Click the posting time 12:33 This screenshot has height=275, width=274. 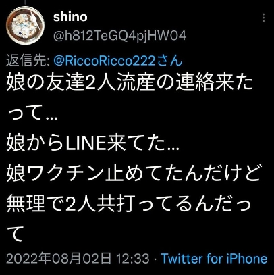(133, 259)
